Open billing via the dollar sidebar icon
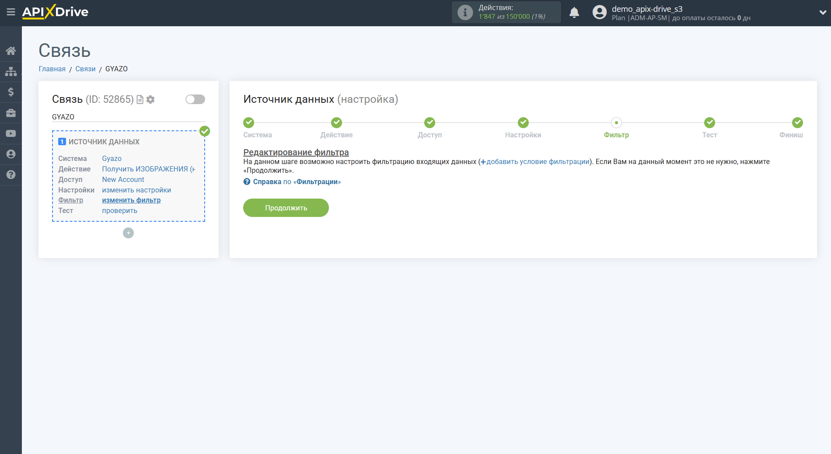This screenshot has width=831, height=454. [11, 92]
